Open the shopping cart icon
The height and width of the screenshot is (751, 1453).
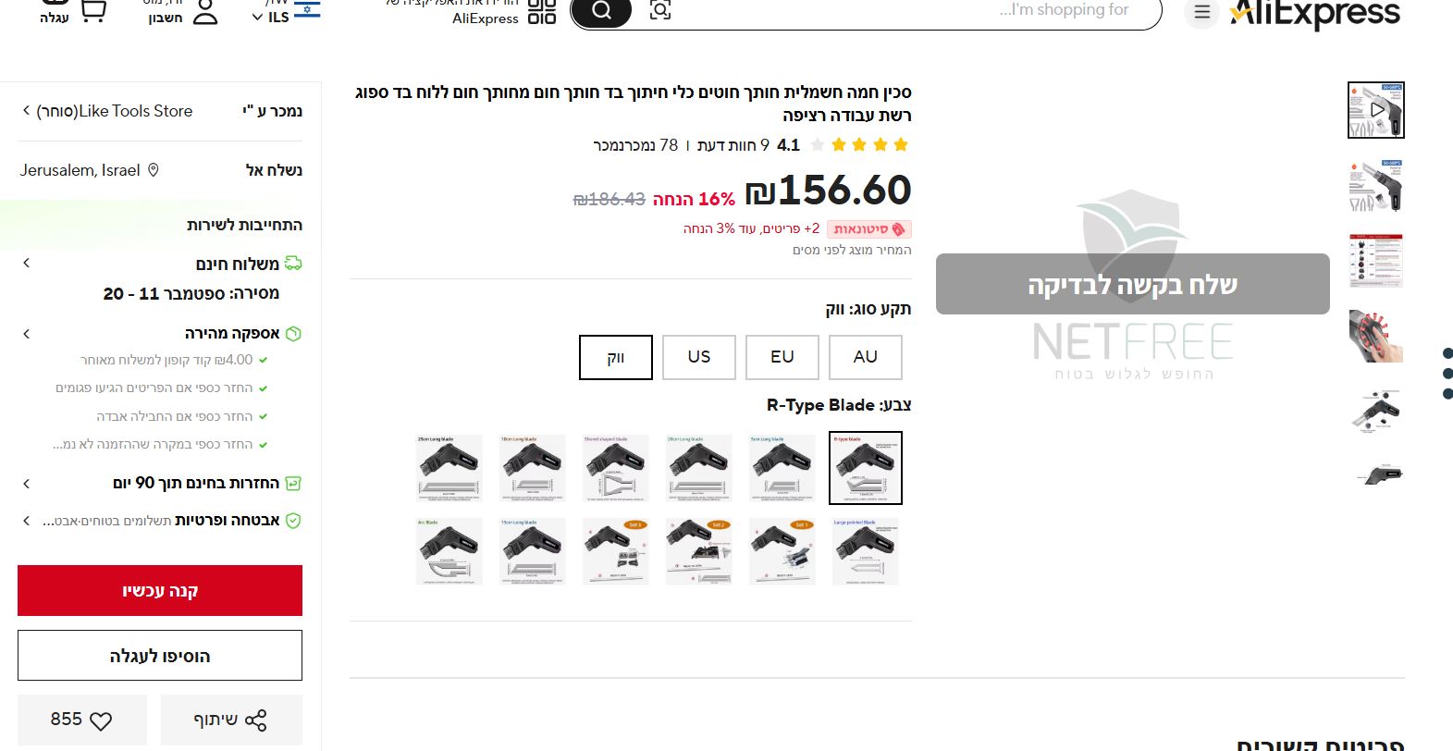point(92,12)
